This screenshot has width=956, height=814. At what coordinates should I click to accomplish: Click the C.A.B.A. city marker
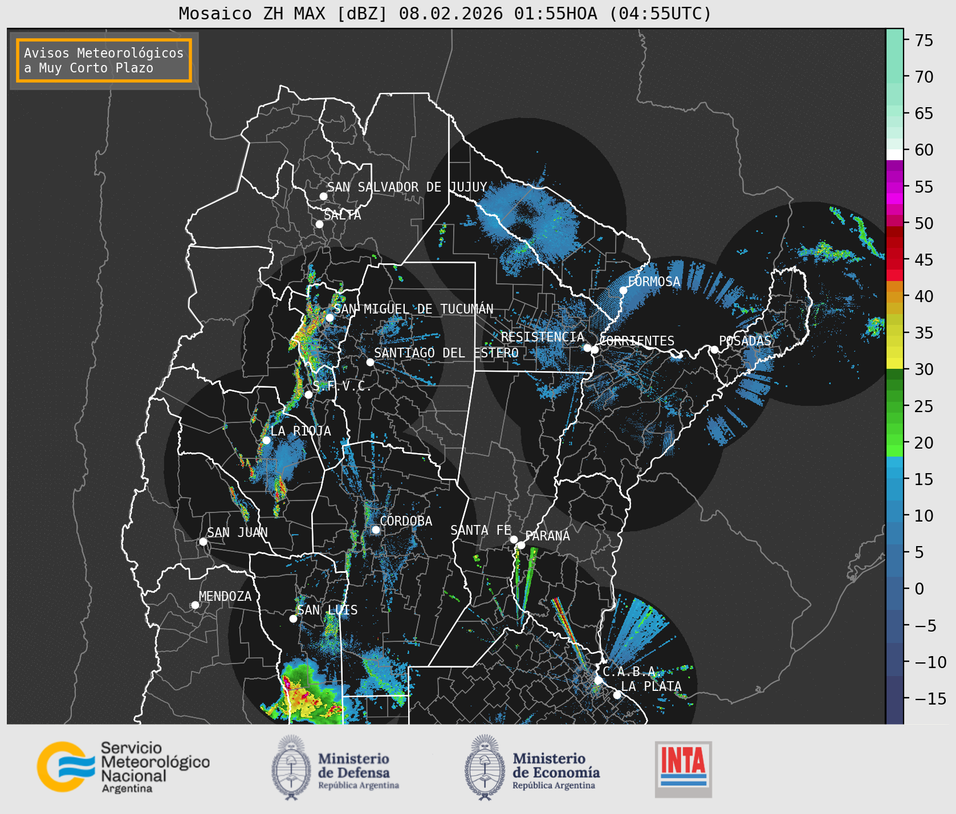(x=598, y=680)
